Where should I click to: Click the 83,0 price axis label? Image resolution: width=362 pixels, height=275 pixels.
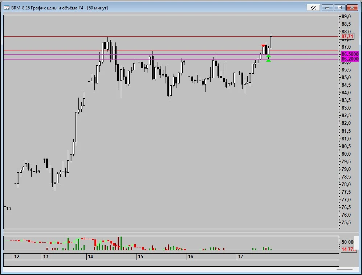pos(346,108)
